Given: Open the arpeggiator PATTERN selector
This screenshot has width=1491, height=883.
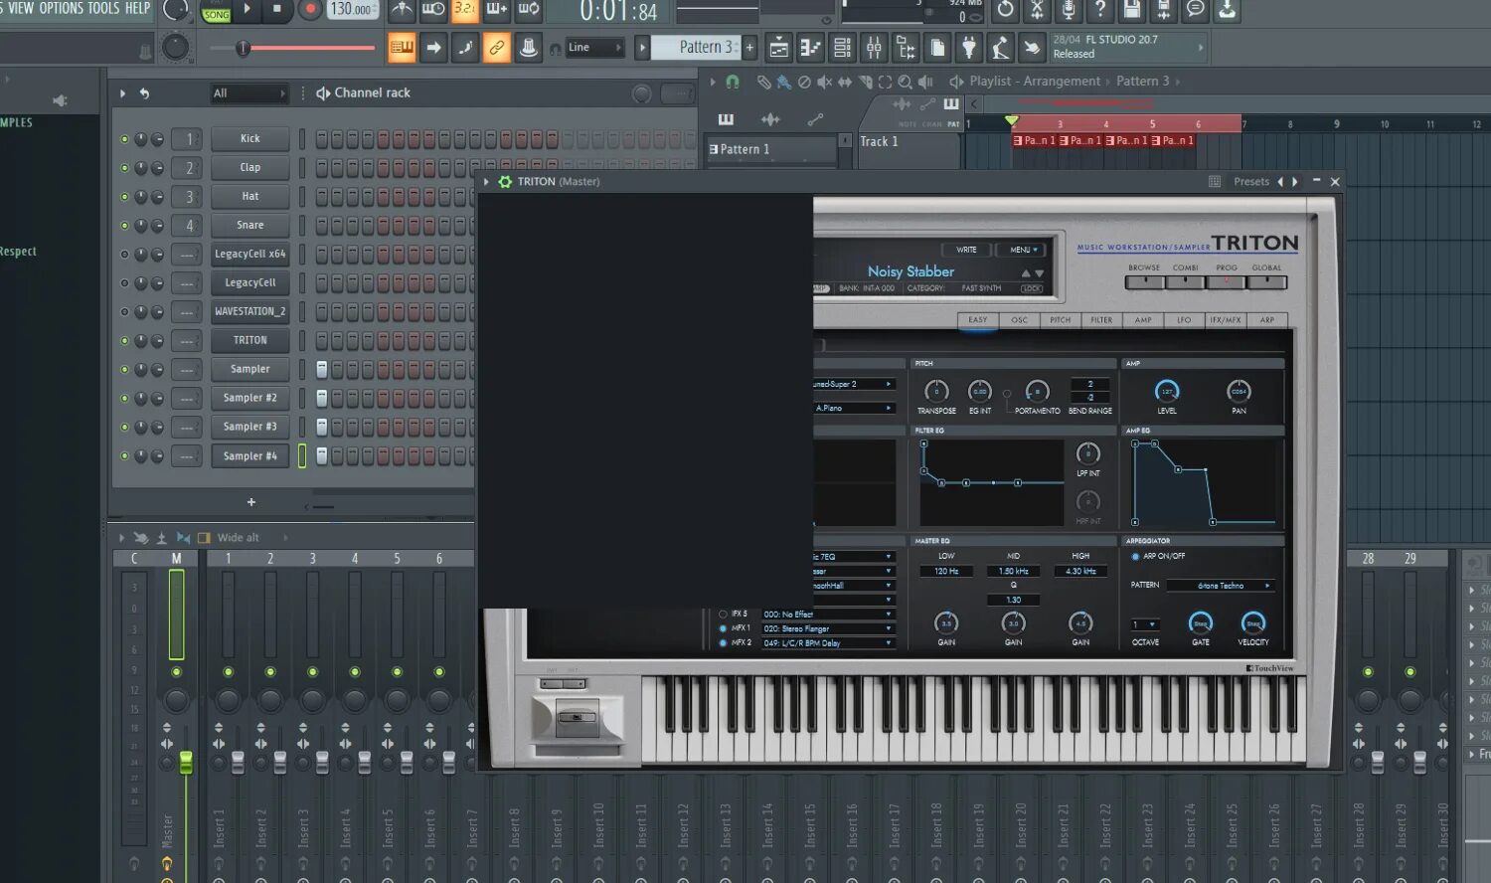Looking at the screenshot, I should [1221, 586].
